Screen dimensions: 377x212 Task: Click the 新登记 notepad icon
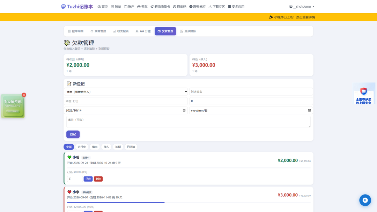(x=69, y=84)
